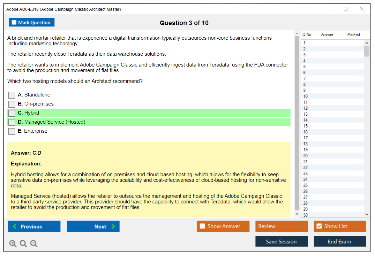Click the zoom reset magnifier icon
The image size is (375, 256).
23,244
